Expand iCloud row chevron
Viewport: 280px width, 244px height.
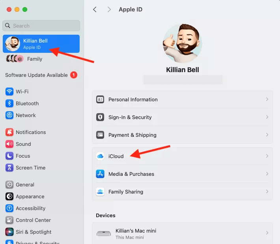(267, 156)
